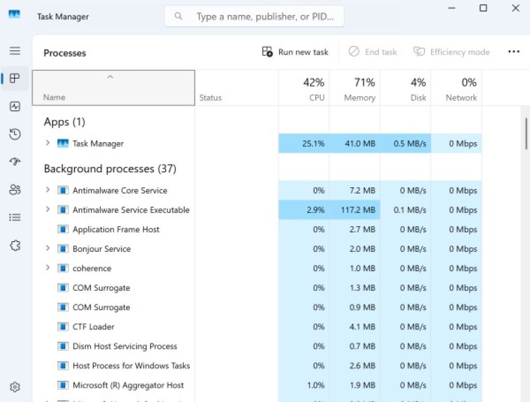Open the Users page icon
Image resolution: width=530 pixels, height=402 pixels.
click(x=15, y=190)
